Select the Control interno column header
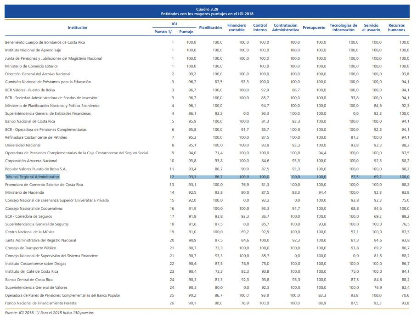 coord(260,28)
